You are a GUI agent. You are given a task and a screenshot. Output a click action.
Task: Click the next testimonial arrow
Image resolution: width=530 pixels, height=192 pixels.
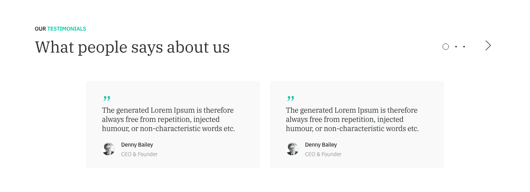pos(488,46)
